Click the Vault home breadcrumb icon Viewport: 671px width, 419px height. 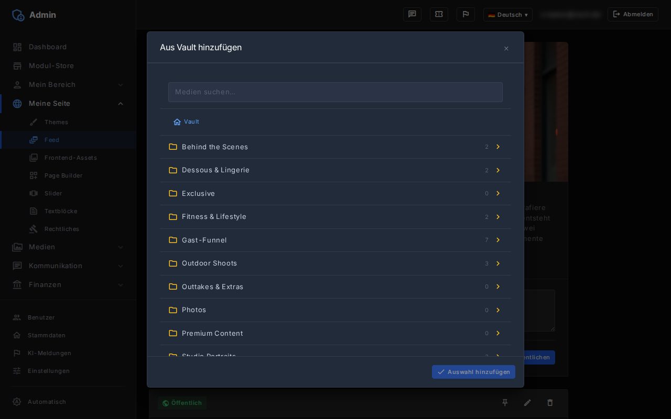click(x=177, y=122)
